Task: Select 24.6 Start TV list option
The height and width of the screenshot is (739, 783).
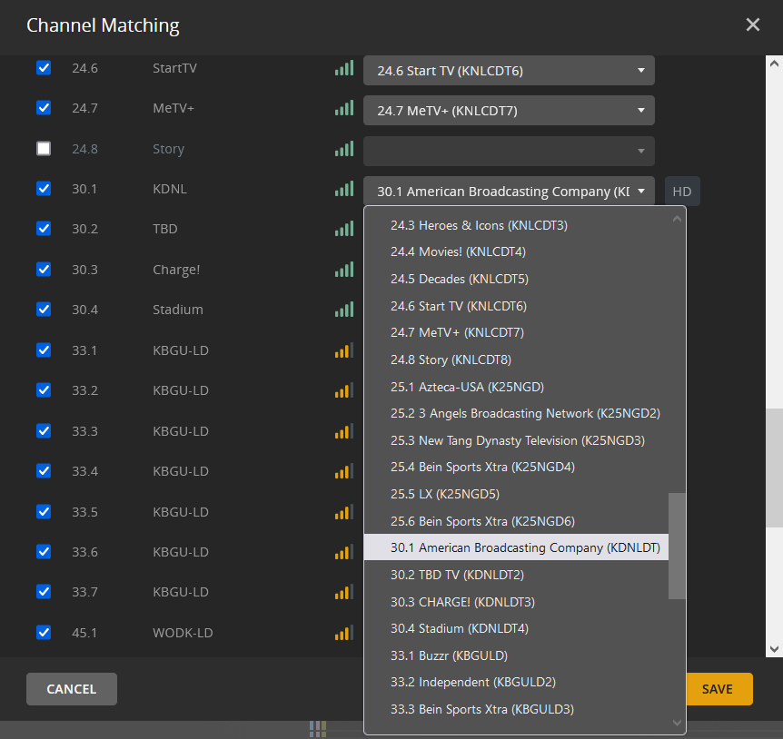Action: (x=516, y=306)
